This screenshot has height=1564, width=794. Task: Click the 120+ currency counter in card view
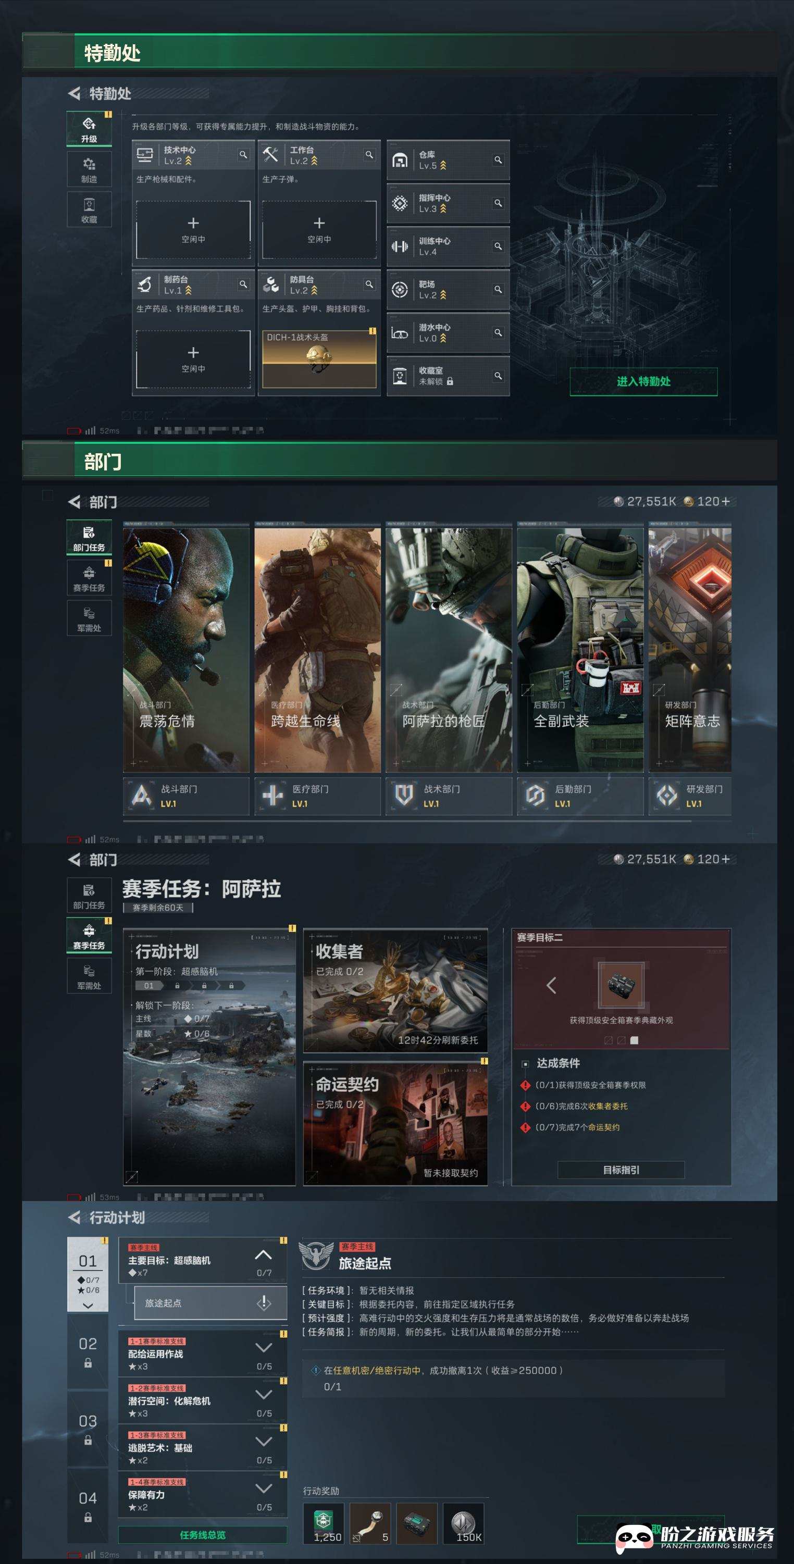point(707,502)
